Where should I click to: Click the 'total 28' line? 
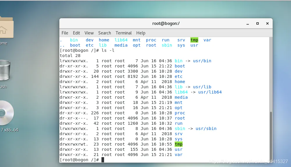70,56
